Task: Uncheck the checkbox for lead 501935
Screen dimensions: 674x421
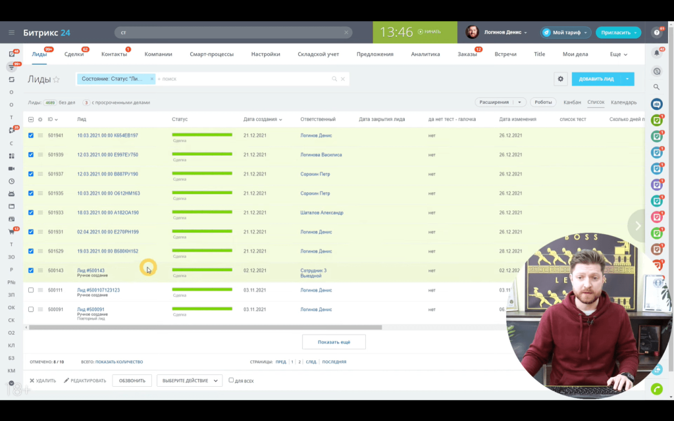Action: 31,193
